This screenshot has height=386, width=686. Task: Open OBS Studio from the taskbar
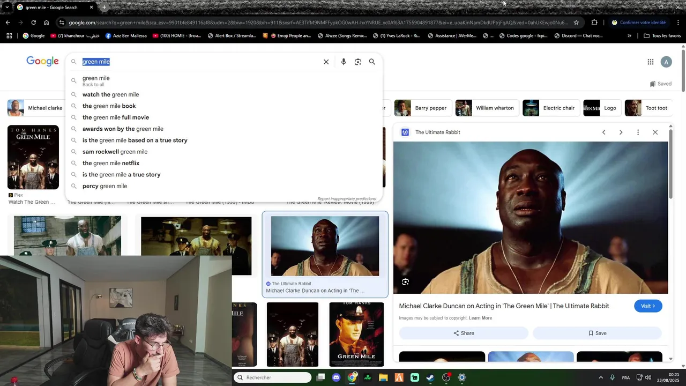coord(446,377)
